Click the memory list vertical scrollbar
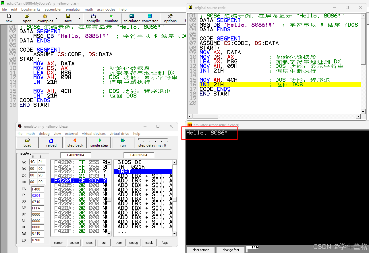The image size is (369, 253). pos(109,198)
